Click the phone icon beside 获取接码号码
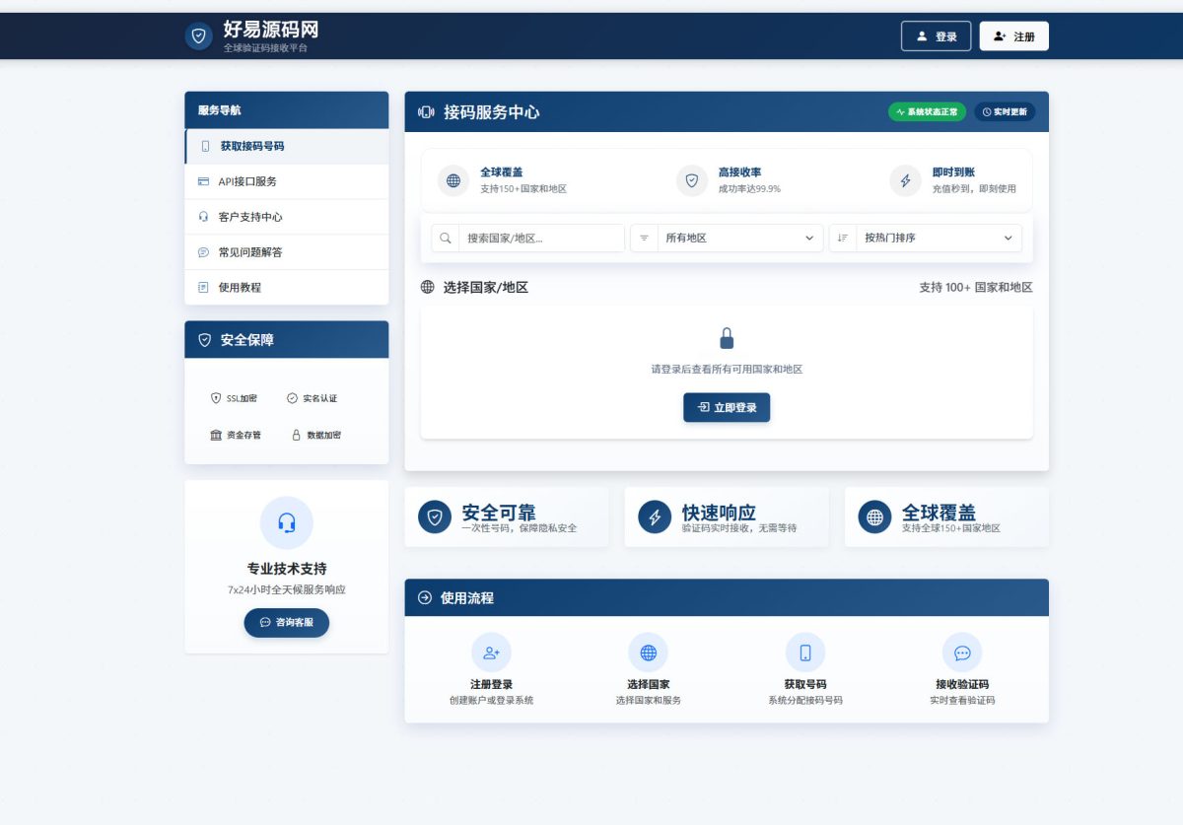This screenshot has height=825, width=1183. coord(205,146)
